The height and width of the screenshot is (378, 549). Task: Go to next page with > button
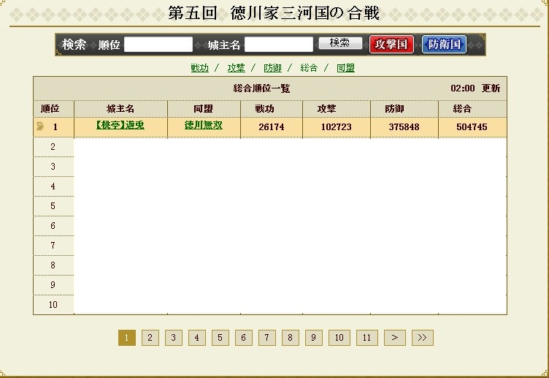tap(394, 338)
